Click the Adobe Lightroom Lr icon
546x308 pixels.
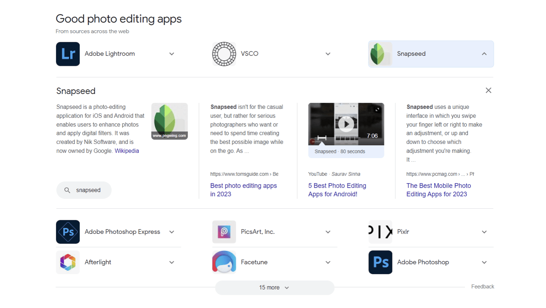click(x=68, y=54)
